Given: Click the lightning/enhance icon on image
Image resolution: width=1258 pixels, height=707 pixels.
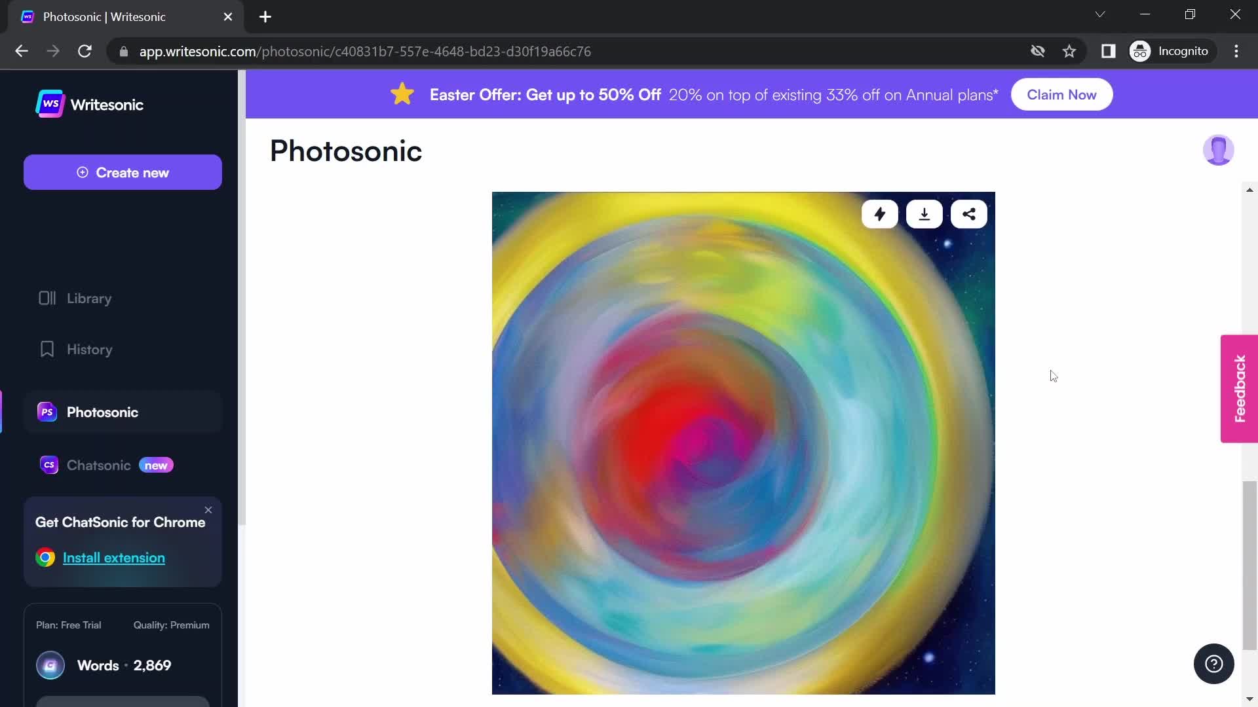Looking at the screenshot, I should (879, 213).
